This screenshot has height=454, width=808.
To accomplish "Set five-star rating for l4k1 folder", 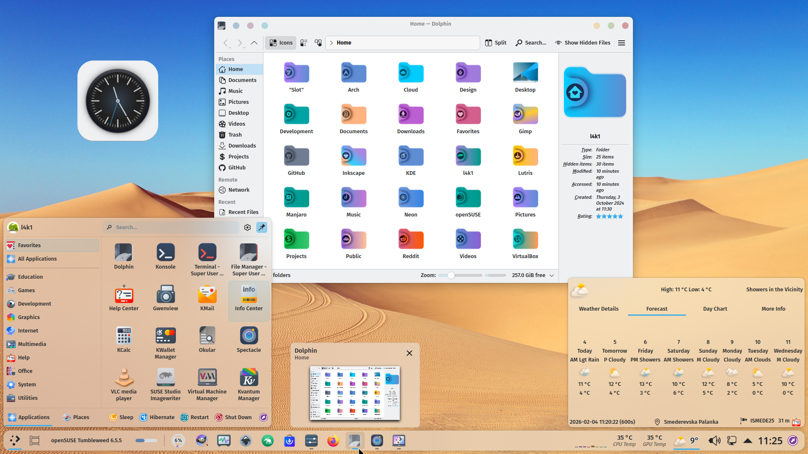I will (620, 216).
